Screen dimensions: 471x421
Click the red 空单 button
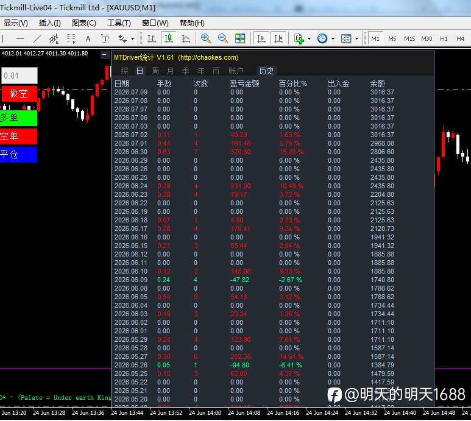18,136
